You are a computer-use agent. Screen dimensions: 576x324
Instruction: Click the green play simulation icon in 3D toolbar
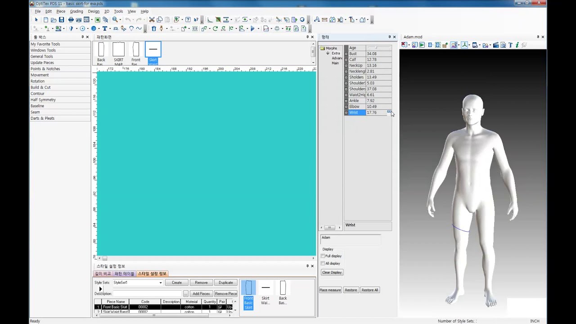[422, 45]
